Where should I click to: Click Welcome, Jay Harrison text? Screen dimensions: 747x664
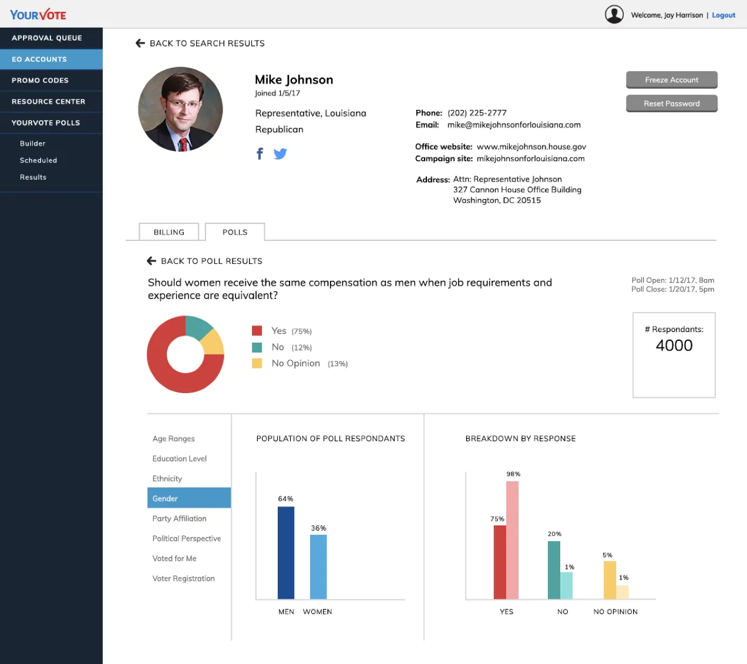point(667,15)
